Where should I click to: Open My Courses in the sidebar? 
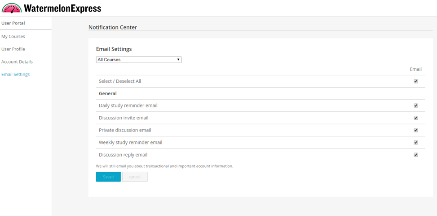pos(13,36)
